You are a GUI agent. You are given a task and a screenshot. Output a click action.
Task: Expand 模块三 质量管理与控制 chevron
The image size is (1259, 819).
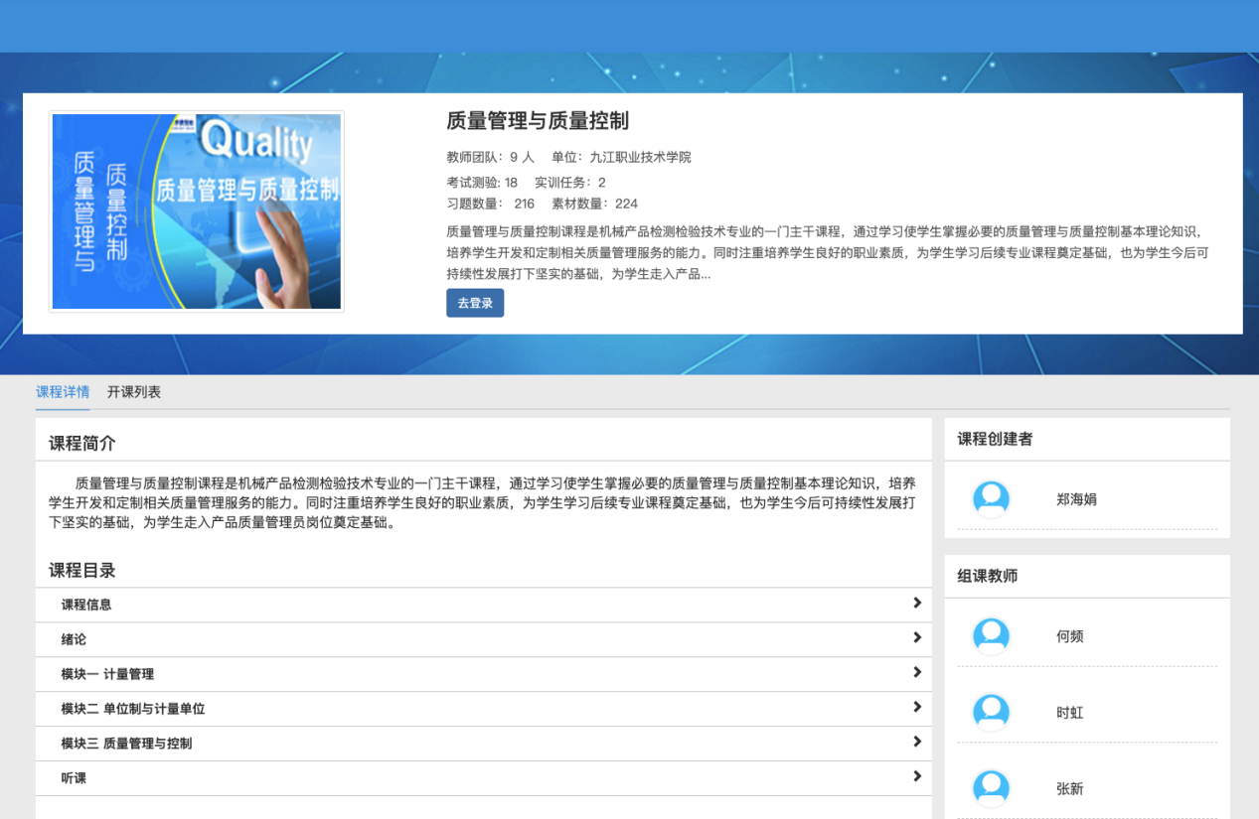(916, 743)
